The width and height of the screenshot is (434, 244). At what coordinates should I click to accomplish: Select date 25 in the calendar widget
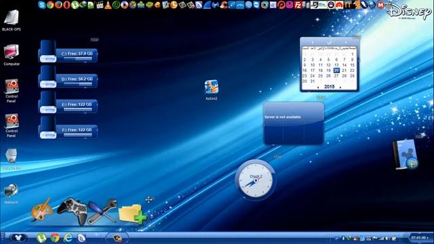pyautogui.click(x=321, y=75)
